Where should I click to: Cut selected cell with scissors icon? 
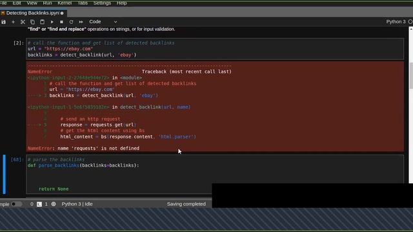pyautogui.click(x=23, y=22)
